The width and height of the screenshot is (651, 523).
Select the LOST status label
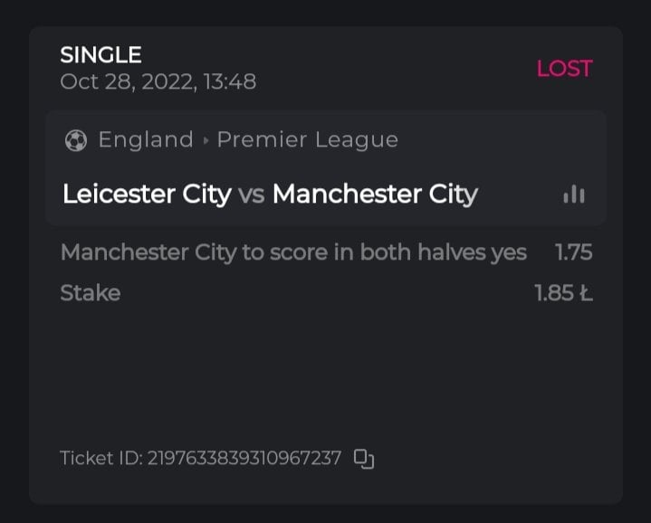(x=564, y=69)
